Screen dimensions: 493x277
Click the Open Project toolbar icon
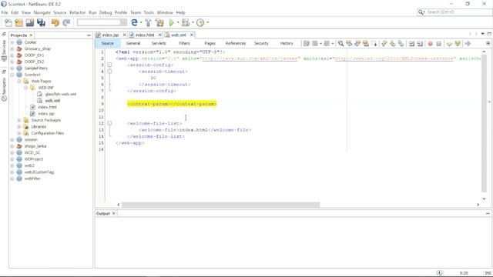click(x=30, y=22)
